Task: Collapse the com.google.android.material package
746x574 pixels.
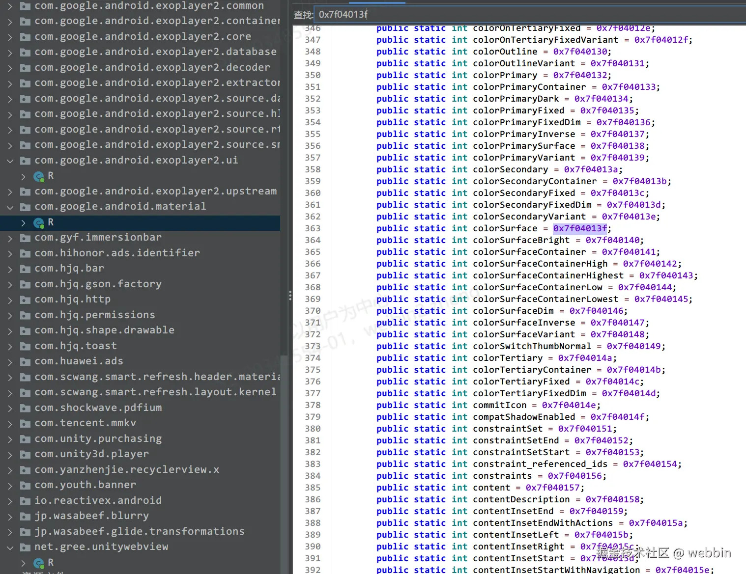Action: (x=10, y=207)
